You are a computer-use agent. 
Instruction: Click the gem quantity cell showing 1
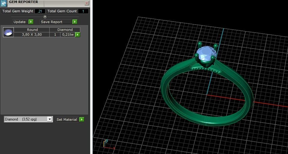(55, 34)
